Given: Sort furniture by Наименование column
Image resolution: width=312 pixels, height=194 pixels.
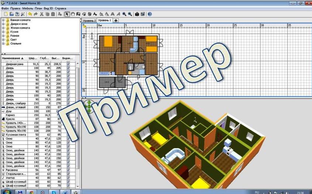Looking at the screenshot, I should [x=14, y=58].
